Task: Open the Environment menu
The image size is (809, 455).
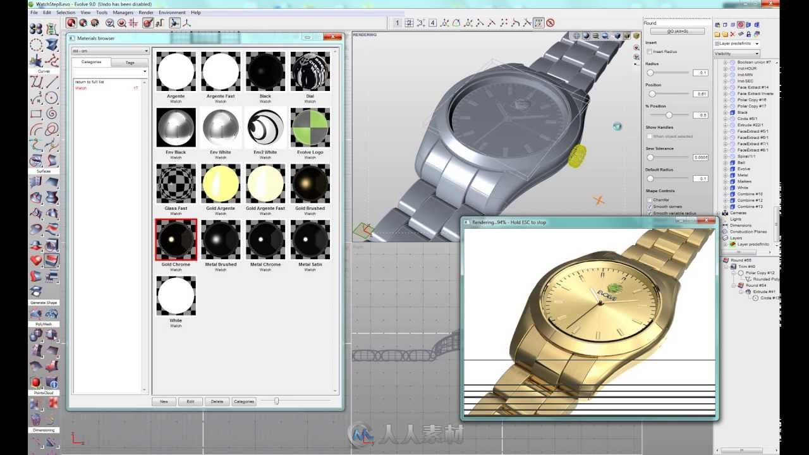Action: pos(172,12)
